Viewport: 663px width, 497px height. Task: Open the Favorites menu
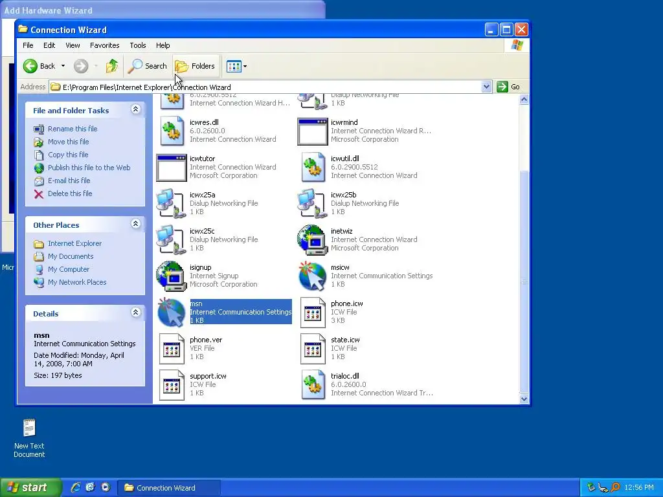pos(104,45)
